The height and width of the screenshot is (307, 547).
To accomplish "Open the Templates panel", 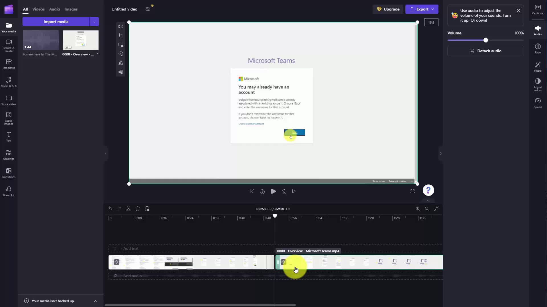I will 9,64.
